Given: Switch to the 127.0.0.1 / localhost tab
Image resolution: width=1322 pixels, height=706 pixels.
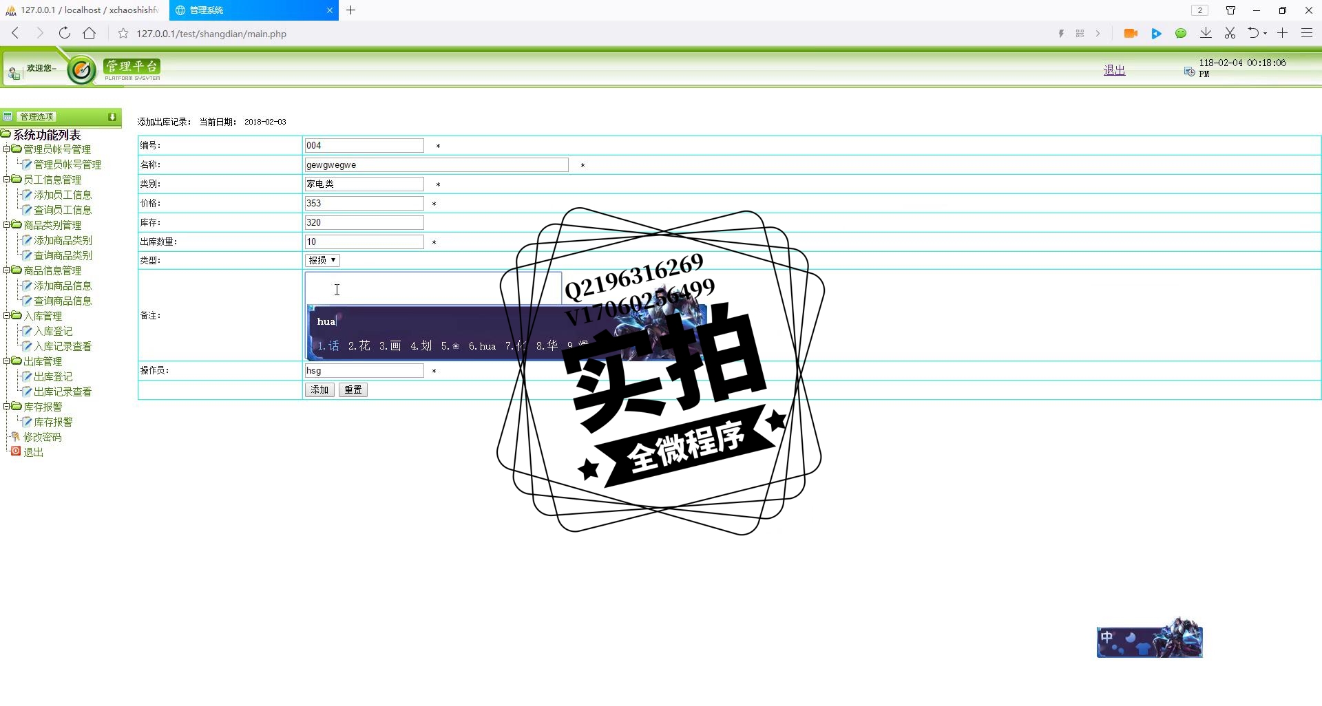Looking at the screenshot, I should click(x=84, y=10).
